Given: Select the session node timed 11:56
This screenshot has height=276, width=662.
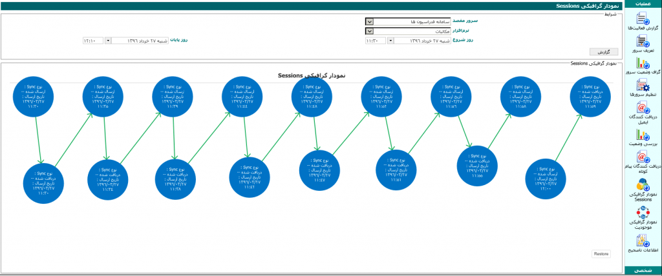Looking at the screenshot, I should pyautogui.click(x=451, y=97).
